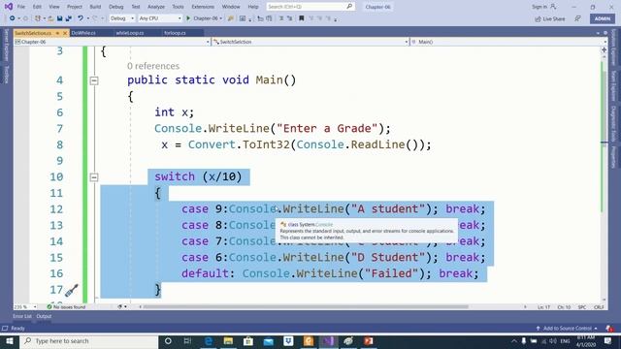Click the New Project toolbar icon
The height and width of the screenshot is (349, 621).
(38, 18)
